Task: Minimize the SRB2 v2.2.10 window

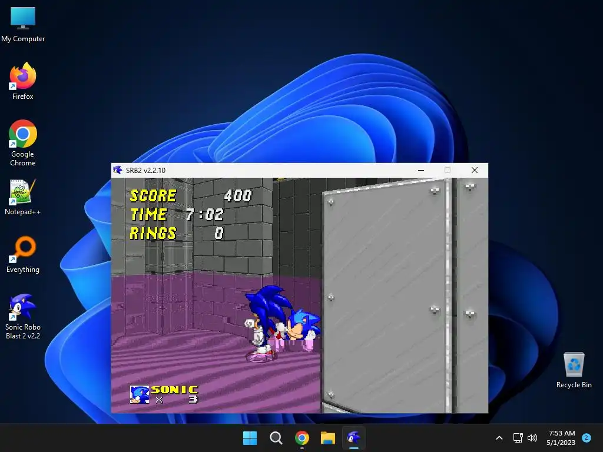Action: [421, 170]
